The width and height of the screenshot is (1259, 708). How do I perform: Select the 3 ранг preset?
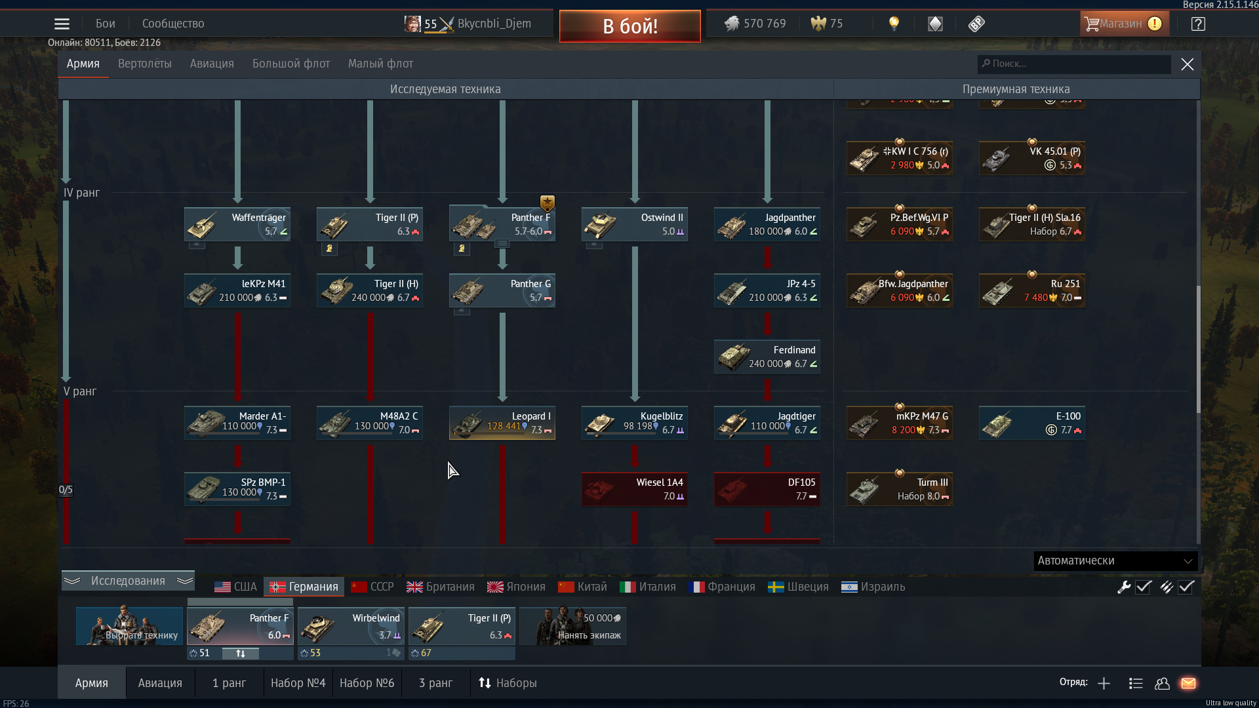coord(435,684)
